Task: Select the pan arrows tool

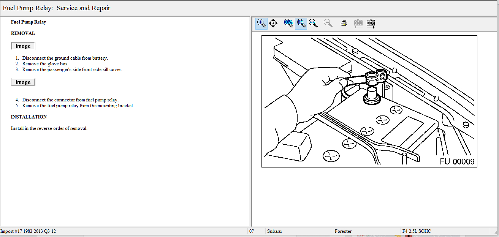Action: click(273, 23)
